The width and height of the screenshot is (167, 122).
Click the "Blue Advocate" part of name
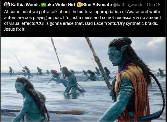(x=97, y=5)
